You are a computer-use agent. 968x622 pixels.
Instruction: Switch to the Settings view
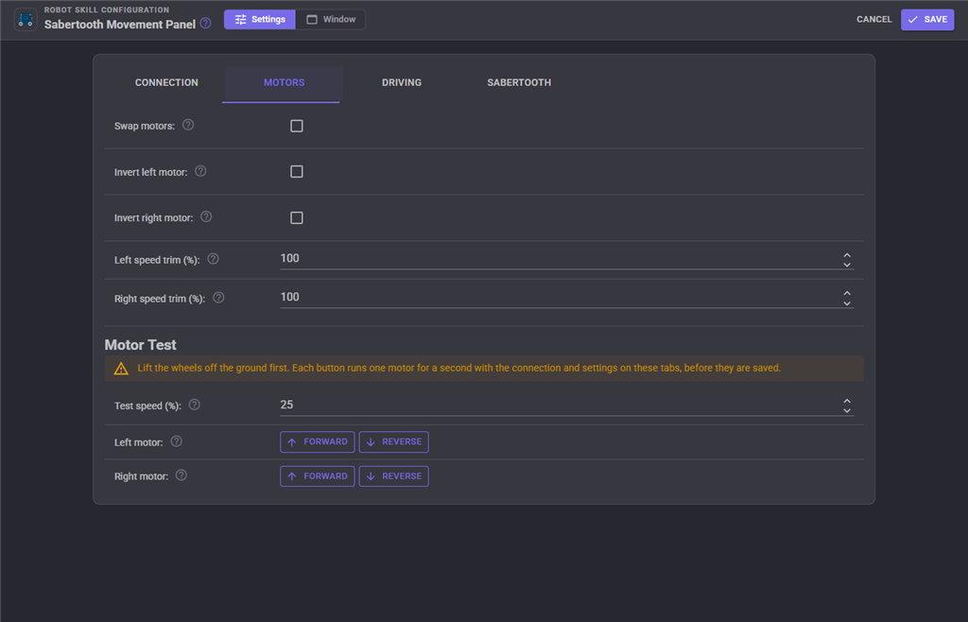[260, 19]
